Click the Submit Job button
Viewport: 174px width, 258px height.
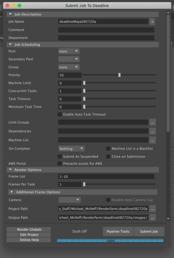[149, 232]
